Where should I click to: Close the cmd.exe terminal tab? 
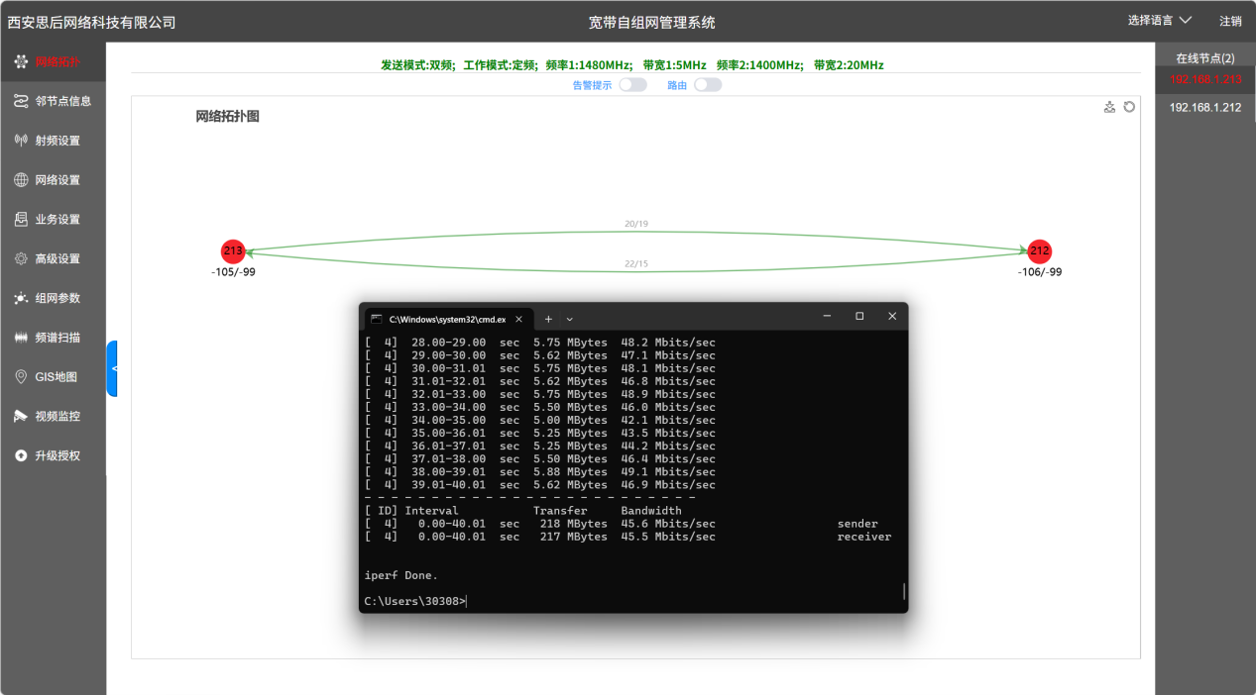click(519, 319)
